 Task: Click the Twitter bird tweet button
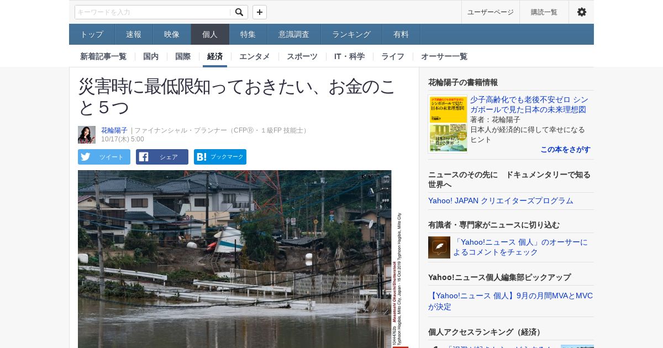point(104,157)
